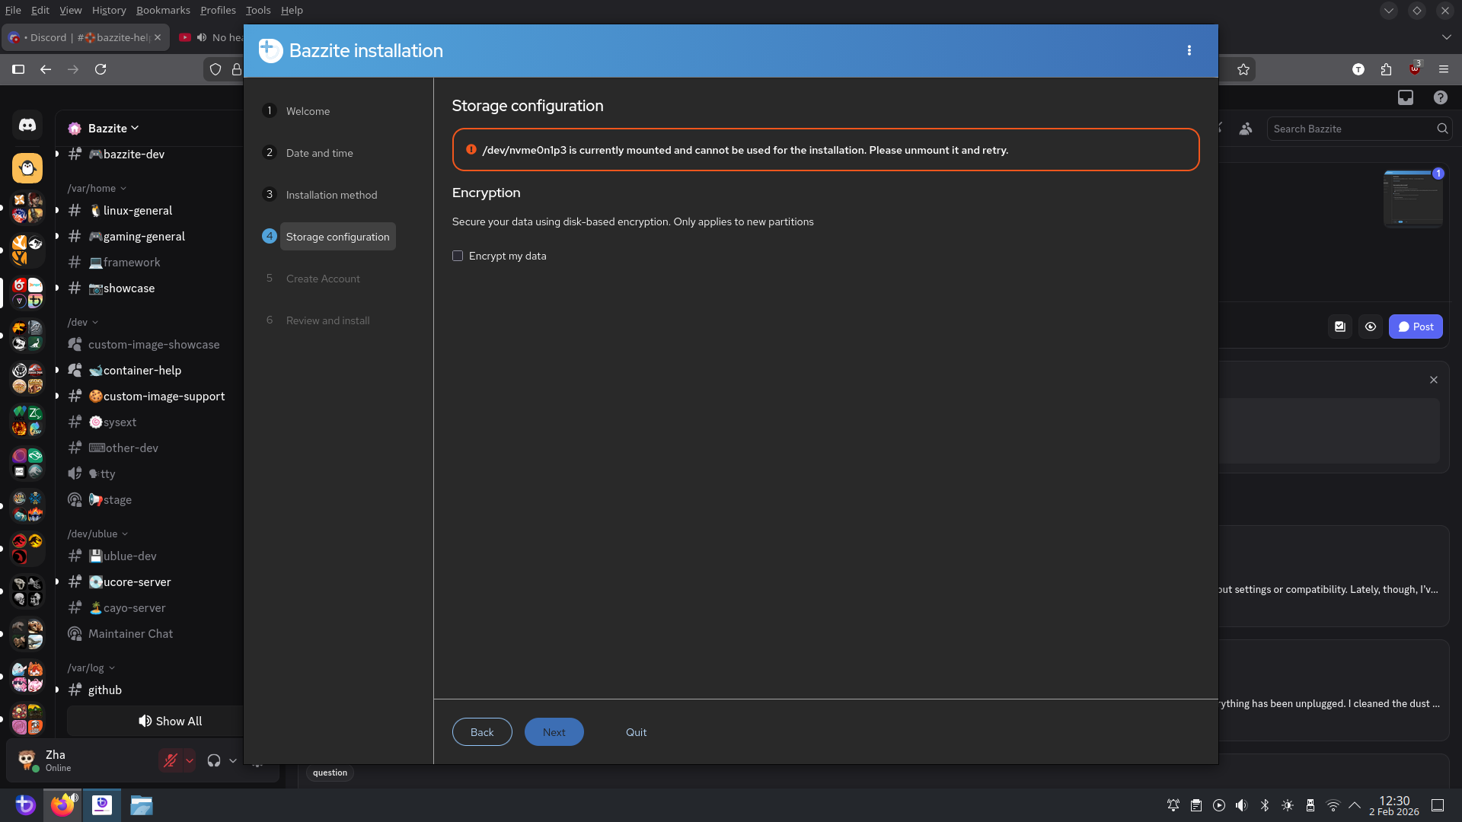
Task: Open Discord direct messages home icon
Action: (x=27, y=125)
